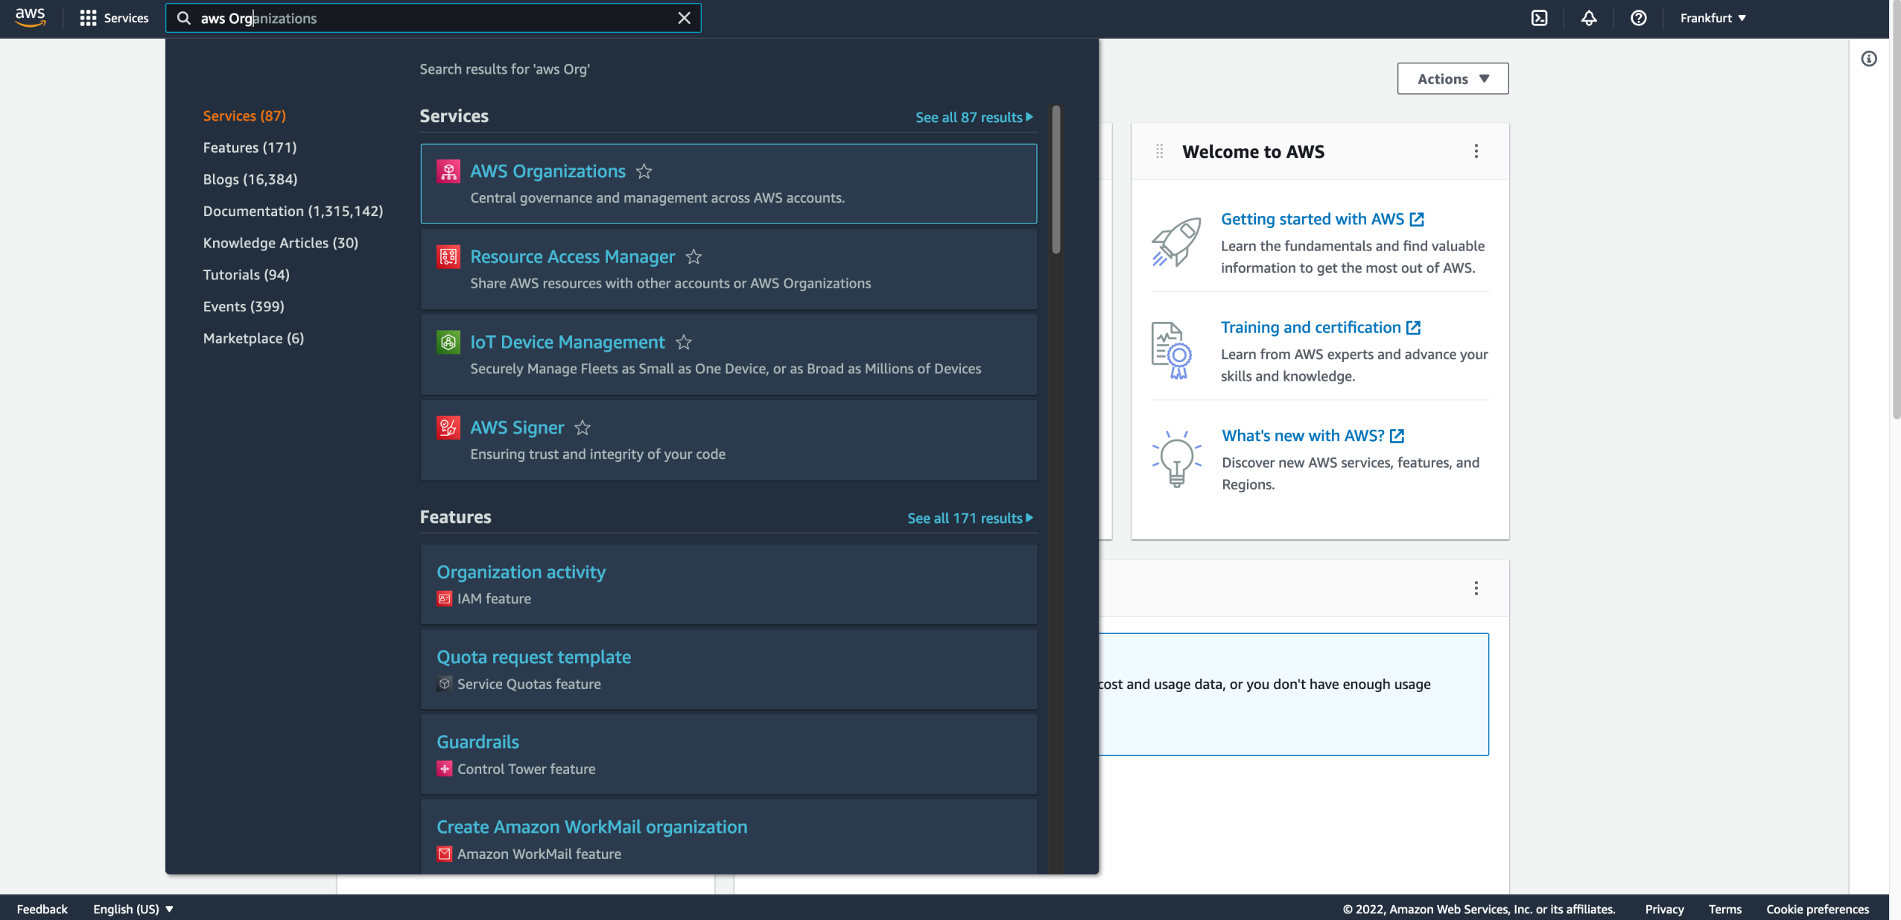Favorite IoT Device Management with star
The image size is (1901, 920).
pos(683,343)
